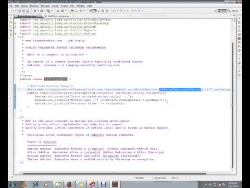
Task: Click the 'Throws Advice' comment line
Action: click(x=91, y=159)
